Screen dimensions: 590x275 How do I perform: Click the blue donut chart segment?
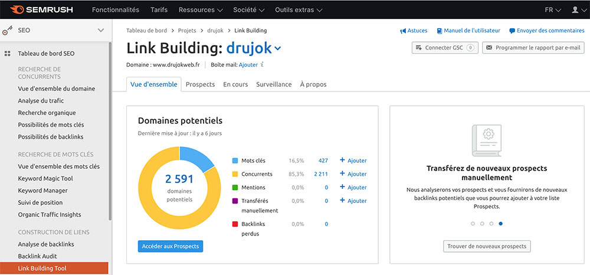pyautogui.click(x=196, y=158)
